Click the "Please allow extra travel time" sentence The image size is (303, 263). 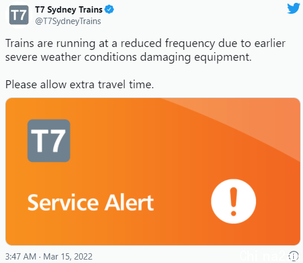80,85
